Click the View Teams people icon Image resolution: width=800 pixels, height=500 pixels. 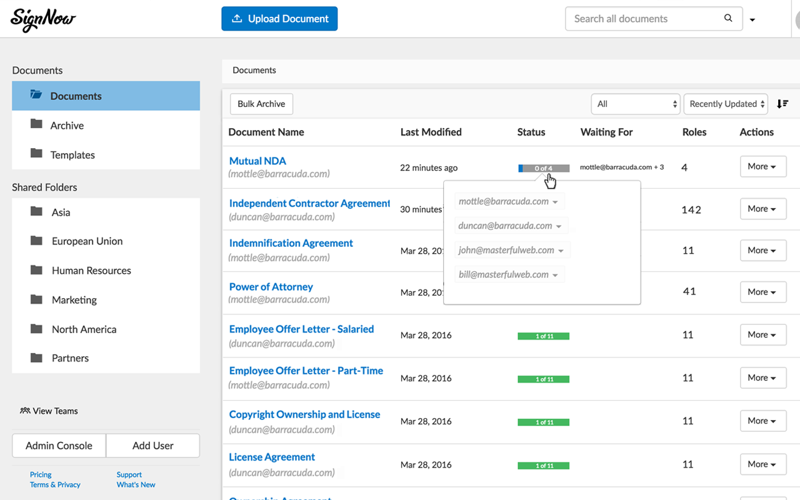click(x=25, y=411)
